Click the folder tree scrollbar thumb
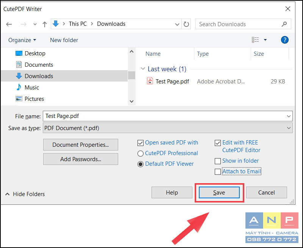 (x=131, y=75)
